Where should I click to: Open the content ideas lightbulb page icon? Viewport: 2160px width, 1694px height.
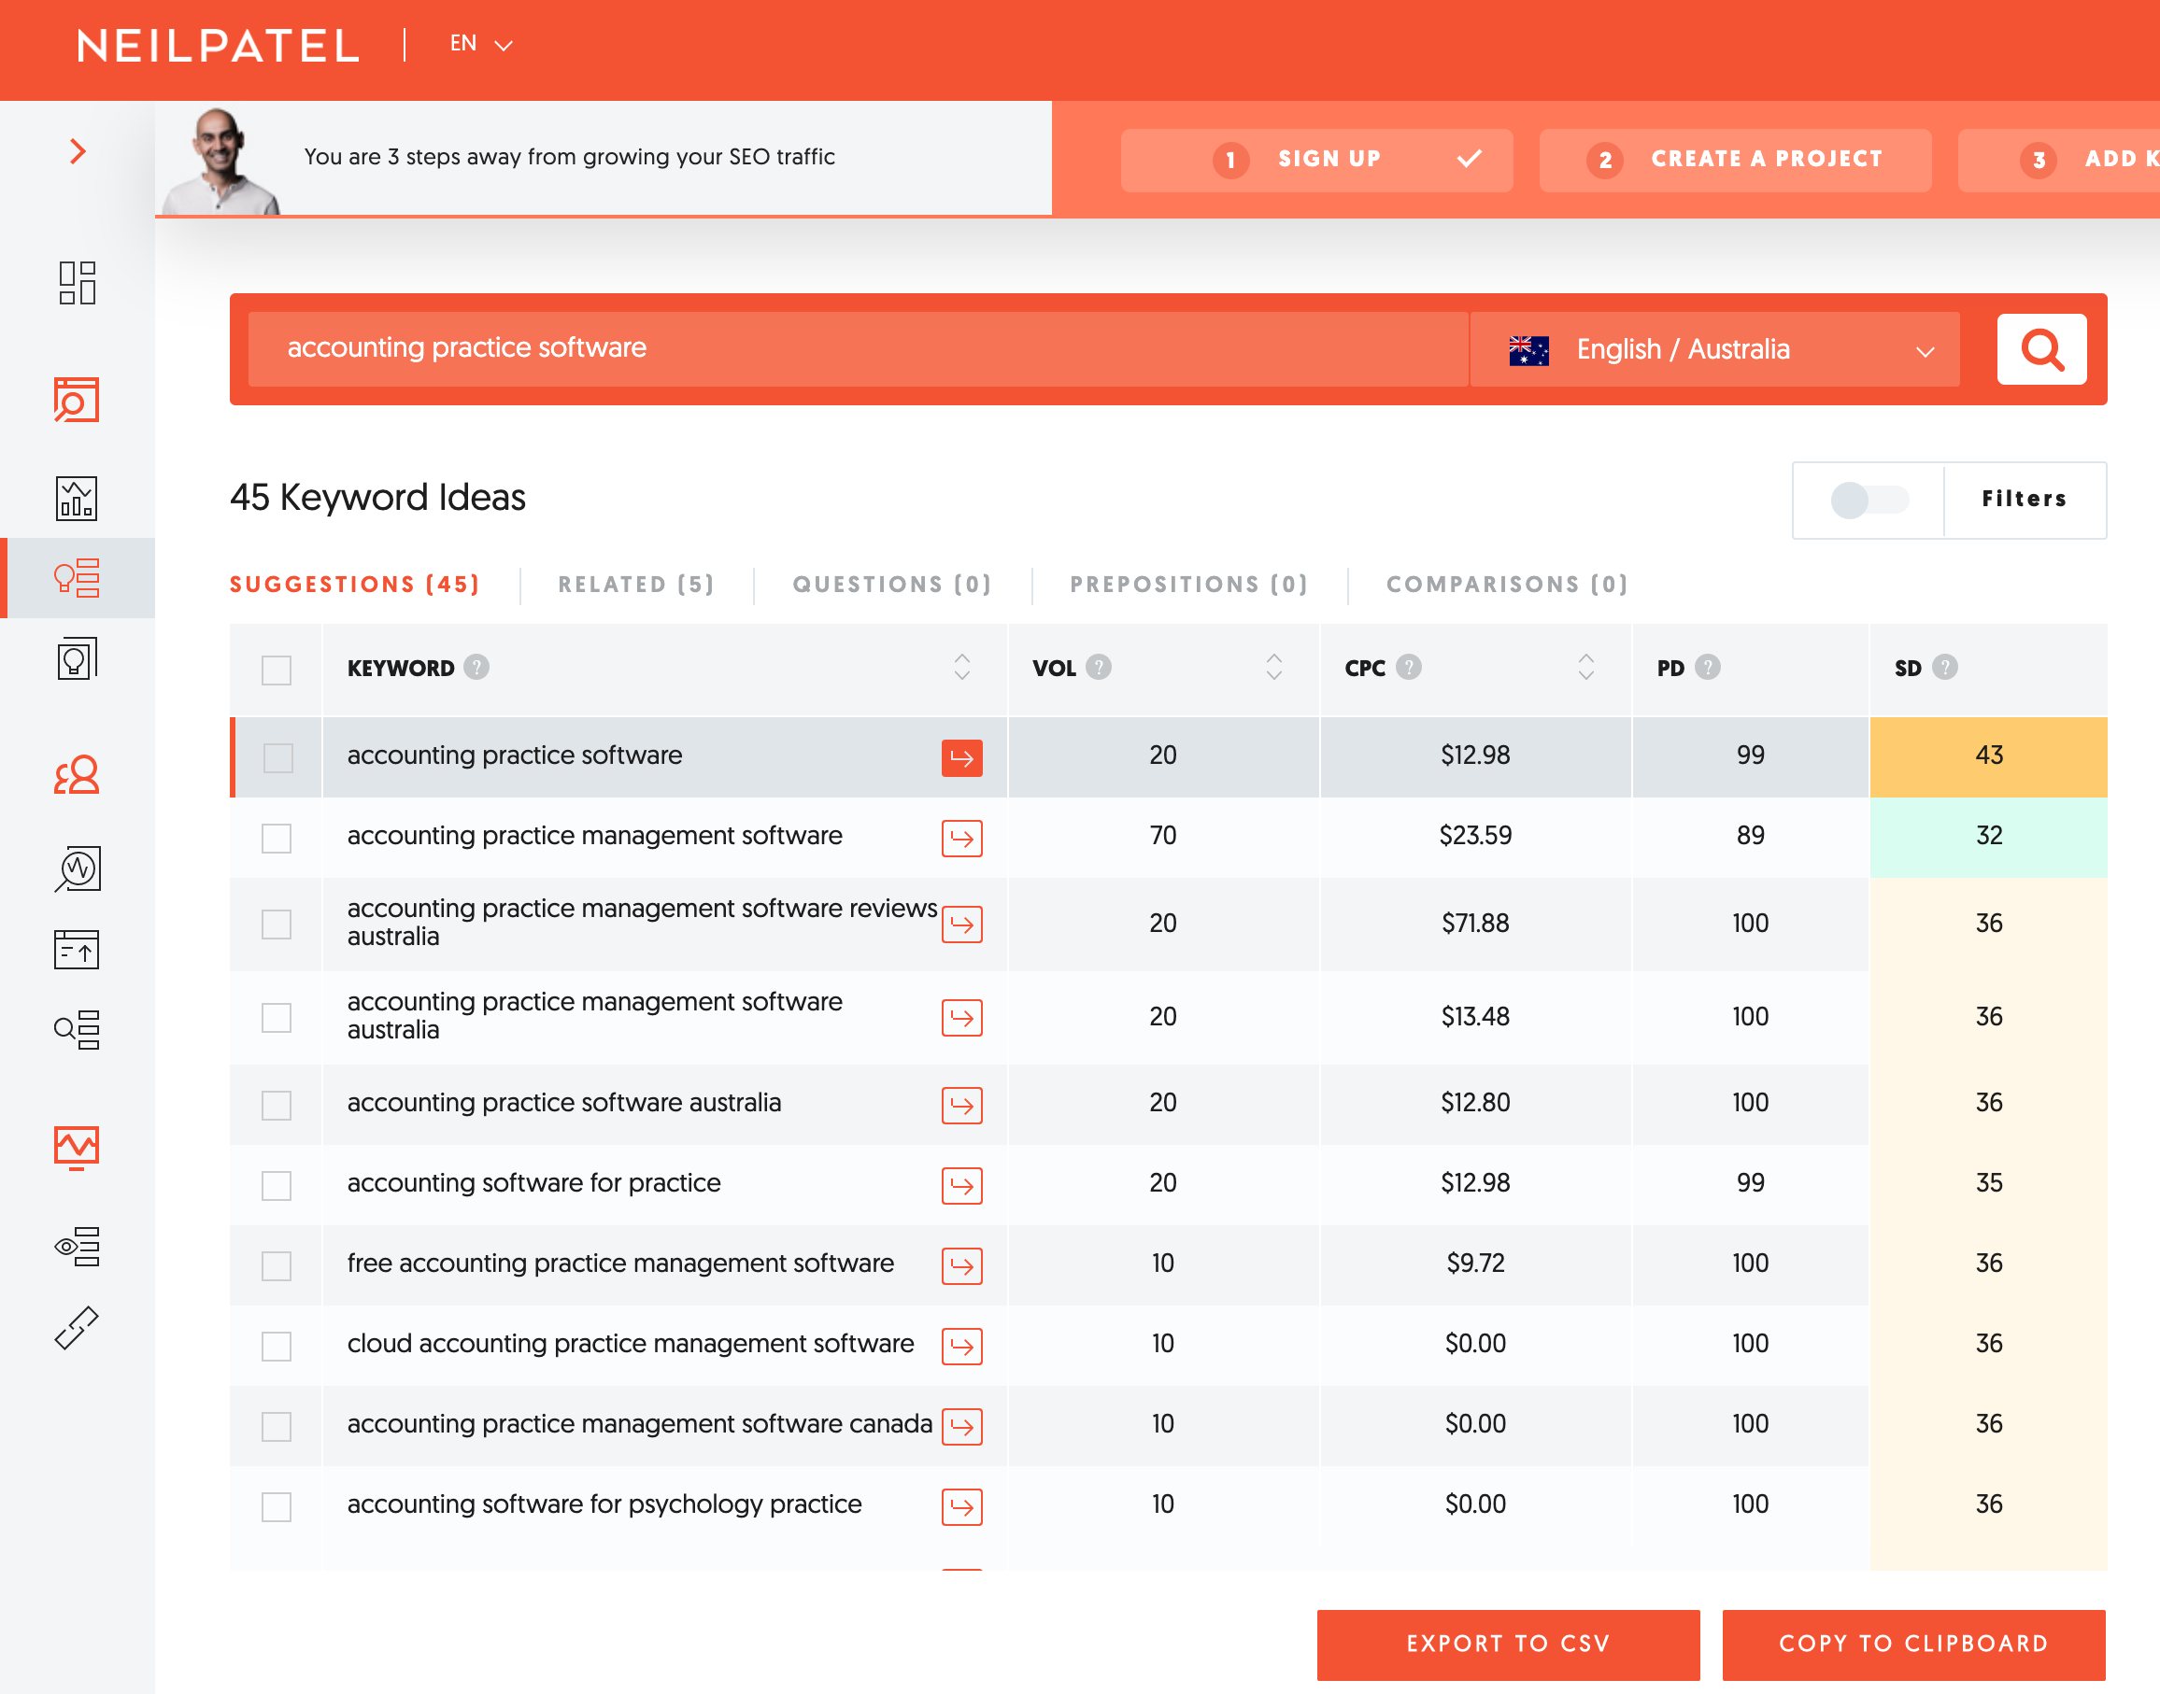click(77, 658)
